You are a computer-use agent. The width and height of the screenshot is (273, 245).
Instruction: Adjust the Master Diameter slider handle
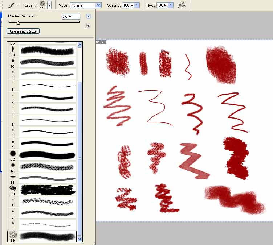pos(18,23)
